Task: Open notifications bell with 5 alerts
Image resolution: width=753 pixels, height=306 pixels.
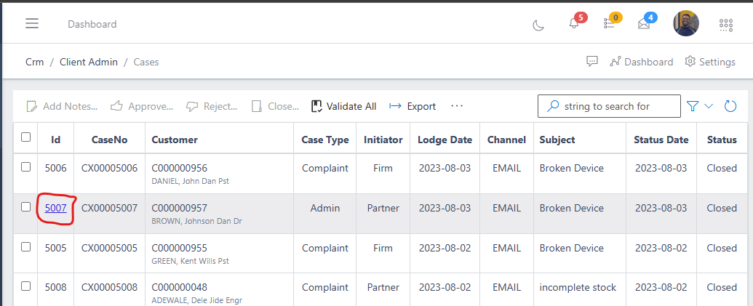Action: coord(574,24)
